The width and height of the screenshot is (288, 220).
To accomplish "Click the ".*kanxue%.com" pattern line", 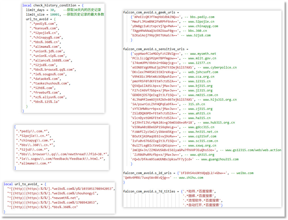I will point(45,28).
